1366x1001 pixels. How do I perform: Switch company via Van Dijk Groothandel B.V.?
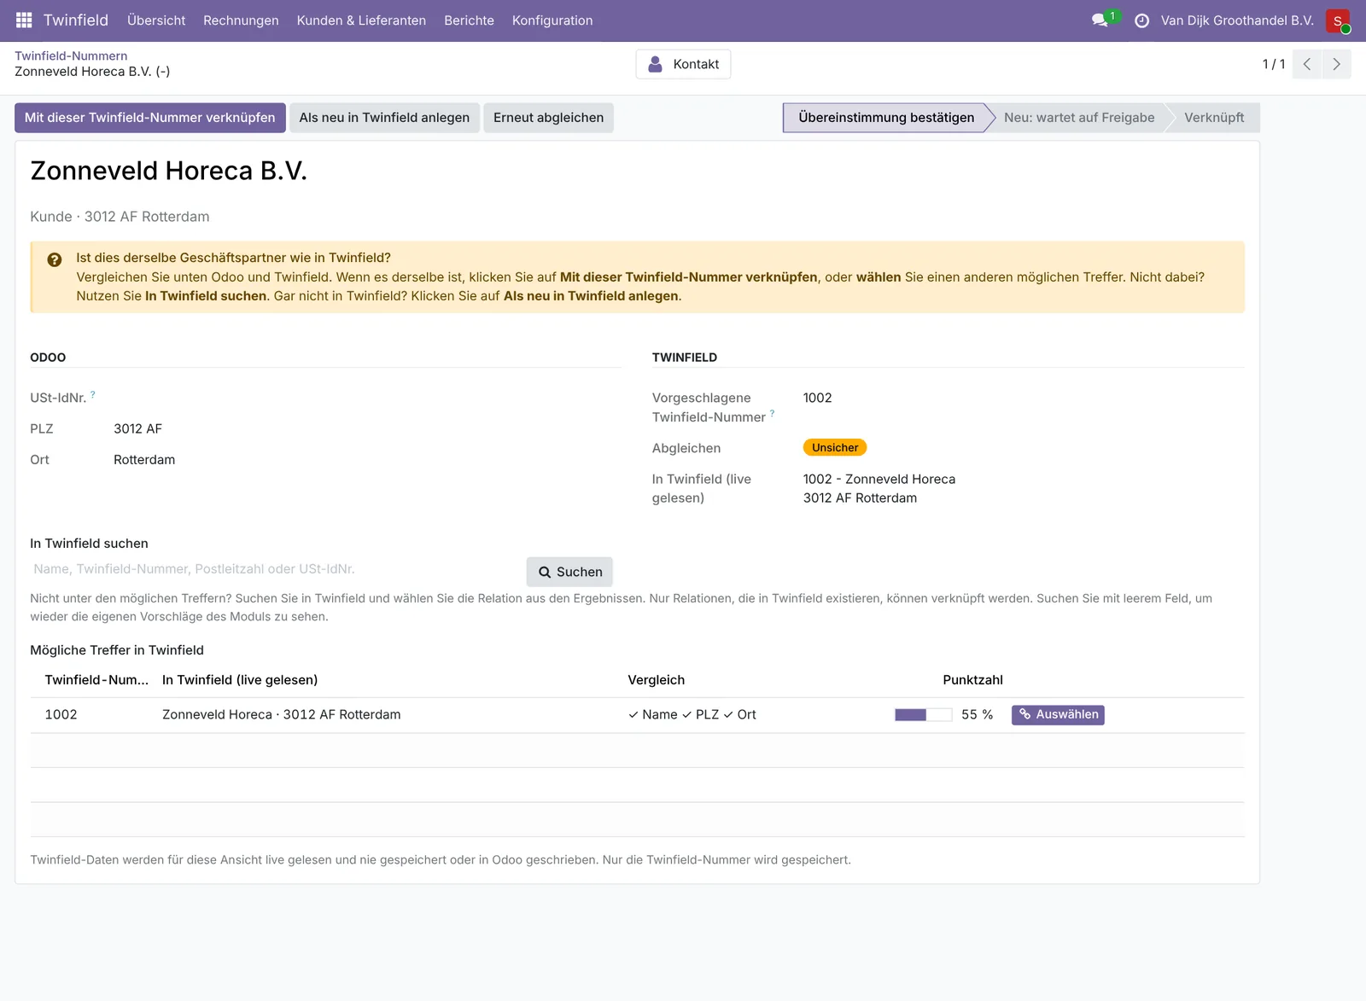tap(1237, 20)
